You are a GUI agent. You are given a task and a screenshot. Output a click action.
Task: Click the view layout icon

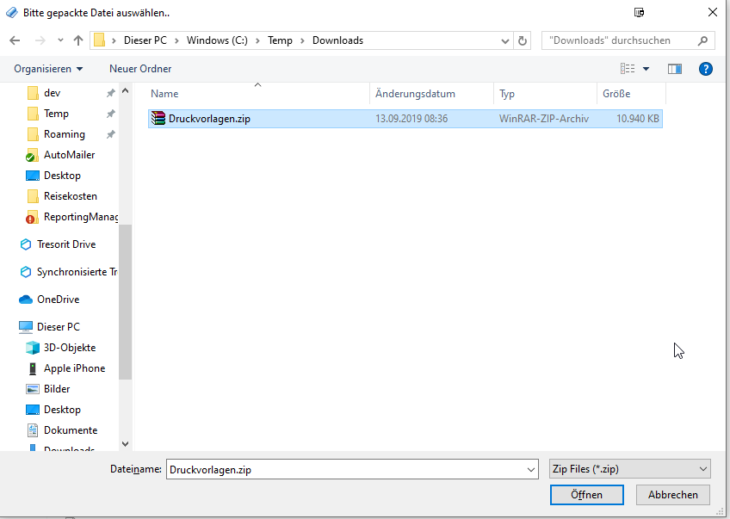(x=628, y=69)
